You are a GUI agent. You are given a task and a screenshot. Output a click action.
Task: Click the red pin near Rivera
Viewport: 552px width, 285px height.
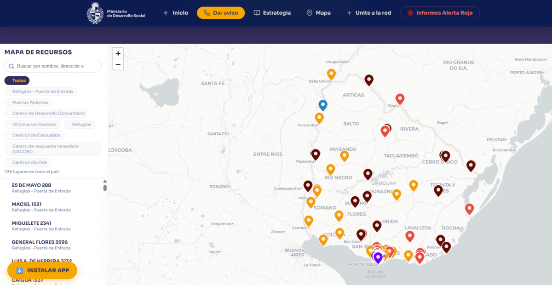coord(400,99)
